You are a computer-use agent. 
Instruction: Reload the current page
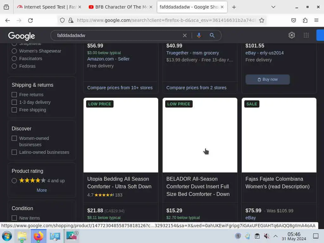point(30,20)
